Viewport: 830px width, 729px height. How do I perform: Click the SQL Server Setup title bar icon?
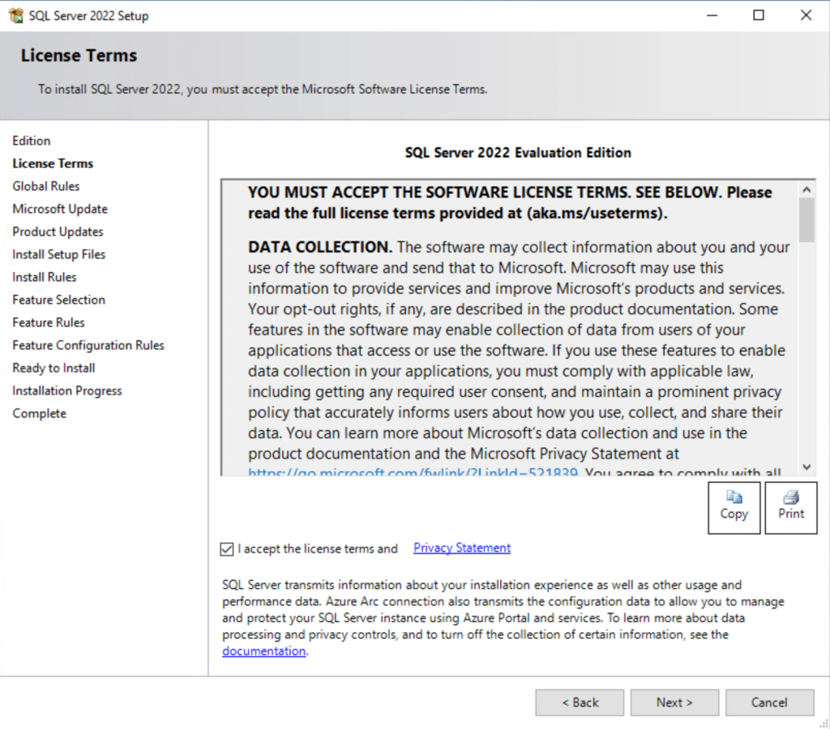tap(15, 15)
